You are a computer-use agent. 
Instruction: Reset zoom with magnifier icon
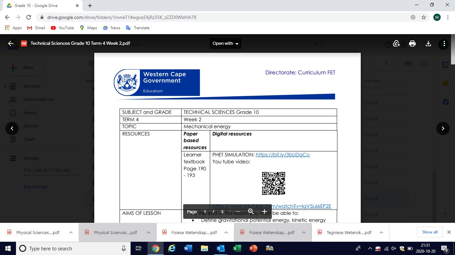(x=251, y=212)
